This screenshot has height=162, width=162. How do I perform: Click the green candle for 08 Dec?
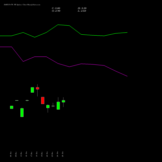12,107
